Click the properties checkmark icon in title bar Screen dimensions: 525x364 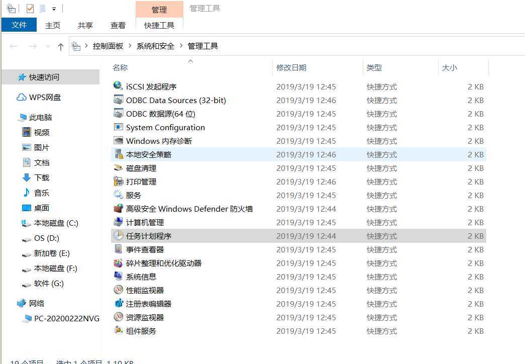click(x=30, y=9)
